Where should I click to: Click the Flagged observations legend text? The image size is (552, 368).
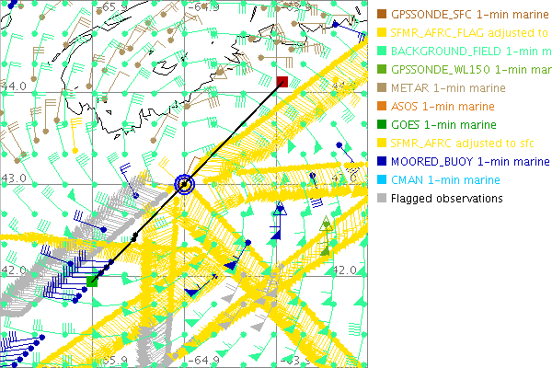coord(446,198)
